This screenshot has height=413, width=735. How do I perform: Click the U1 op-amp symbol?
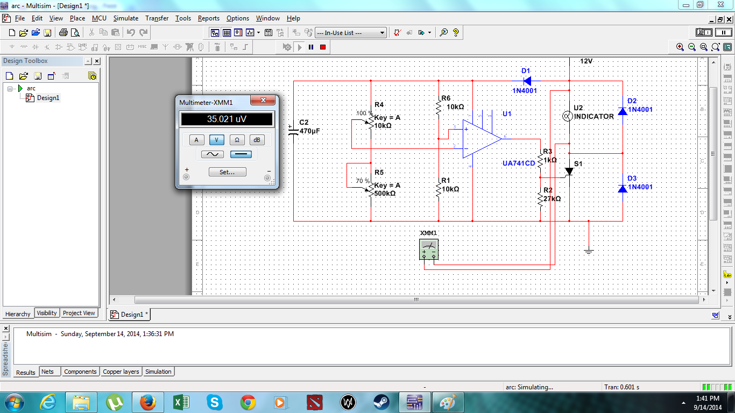pos(482,139)
